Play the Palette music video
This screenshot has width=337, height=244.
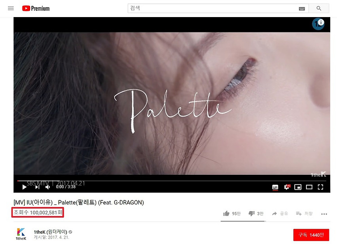[24, 187]
